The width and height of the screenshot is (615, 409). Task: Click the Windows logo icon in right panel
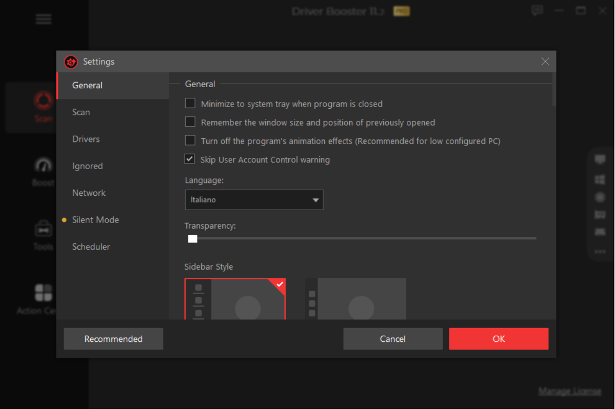pos(600,180)
